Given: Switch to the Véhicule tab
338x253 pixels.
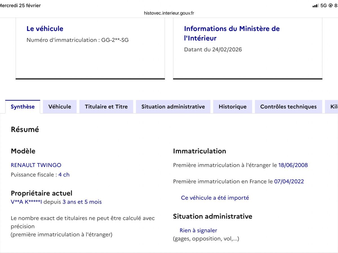Looking at the screenshot, I should (59, 107).
